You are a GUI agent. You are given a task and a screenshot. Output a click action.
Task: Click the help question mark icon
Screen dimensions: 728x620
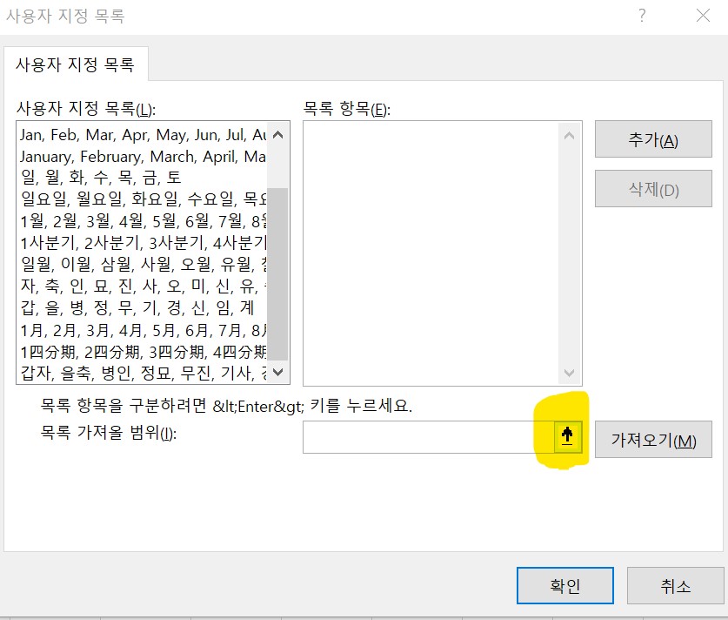[641, 16]
